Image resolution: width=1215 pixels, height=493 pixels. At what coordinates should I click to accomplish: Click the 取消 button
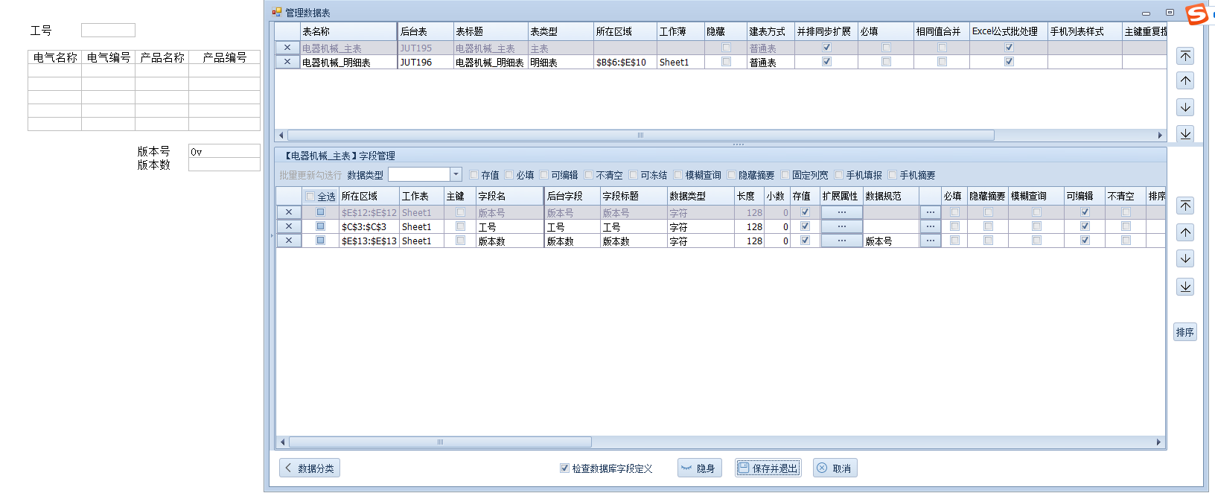835,468
